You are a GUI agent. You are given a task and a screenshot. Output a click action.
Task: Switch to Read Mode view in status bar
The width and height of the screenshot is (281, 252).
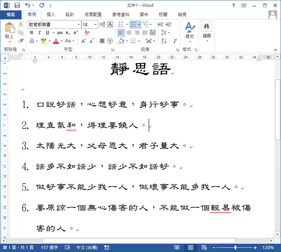click(177, 247)
